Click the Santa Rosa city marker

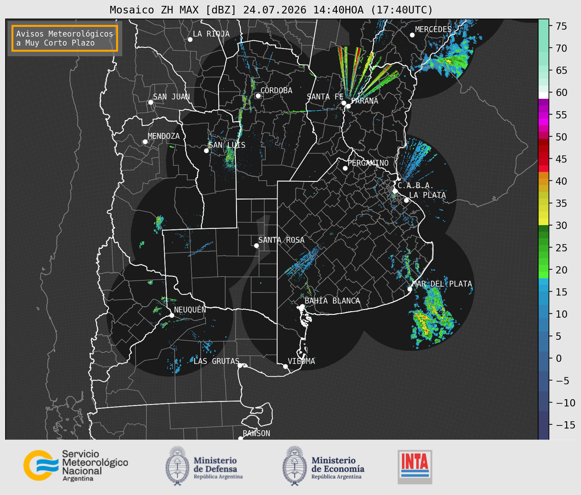pyautogui.click(x=256, y=245)
